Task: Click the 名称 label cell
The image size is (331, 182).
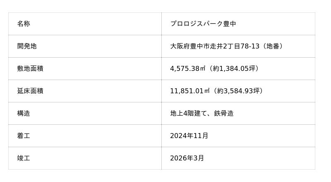Action: coord(24,24)
